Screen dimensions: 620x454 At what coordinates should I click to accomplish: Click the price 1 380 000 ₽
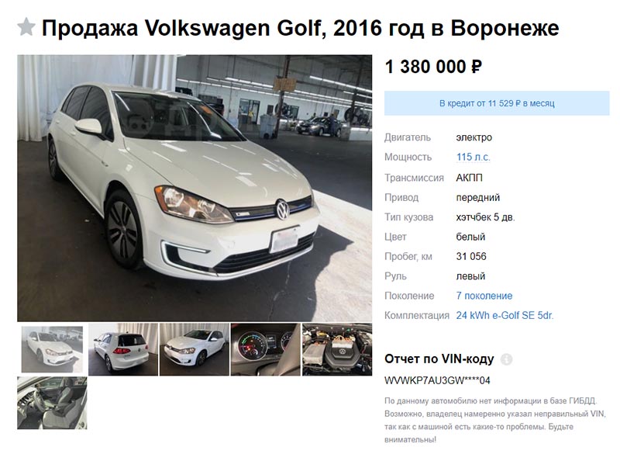[x=433, y=67]
